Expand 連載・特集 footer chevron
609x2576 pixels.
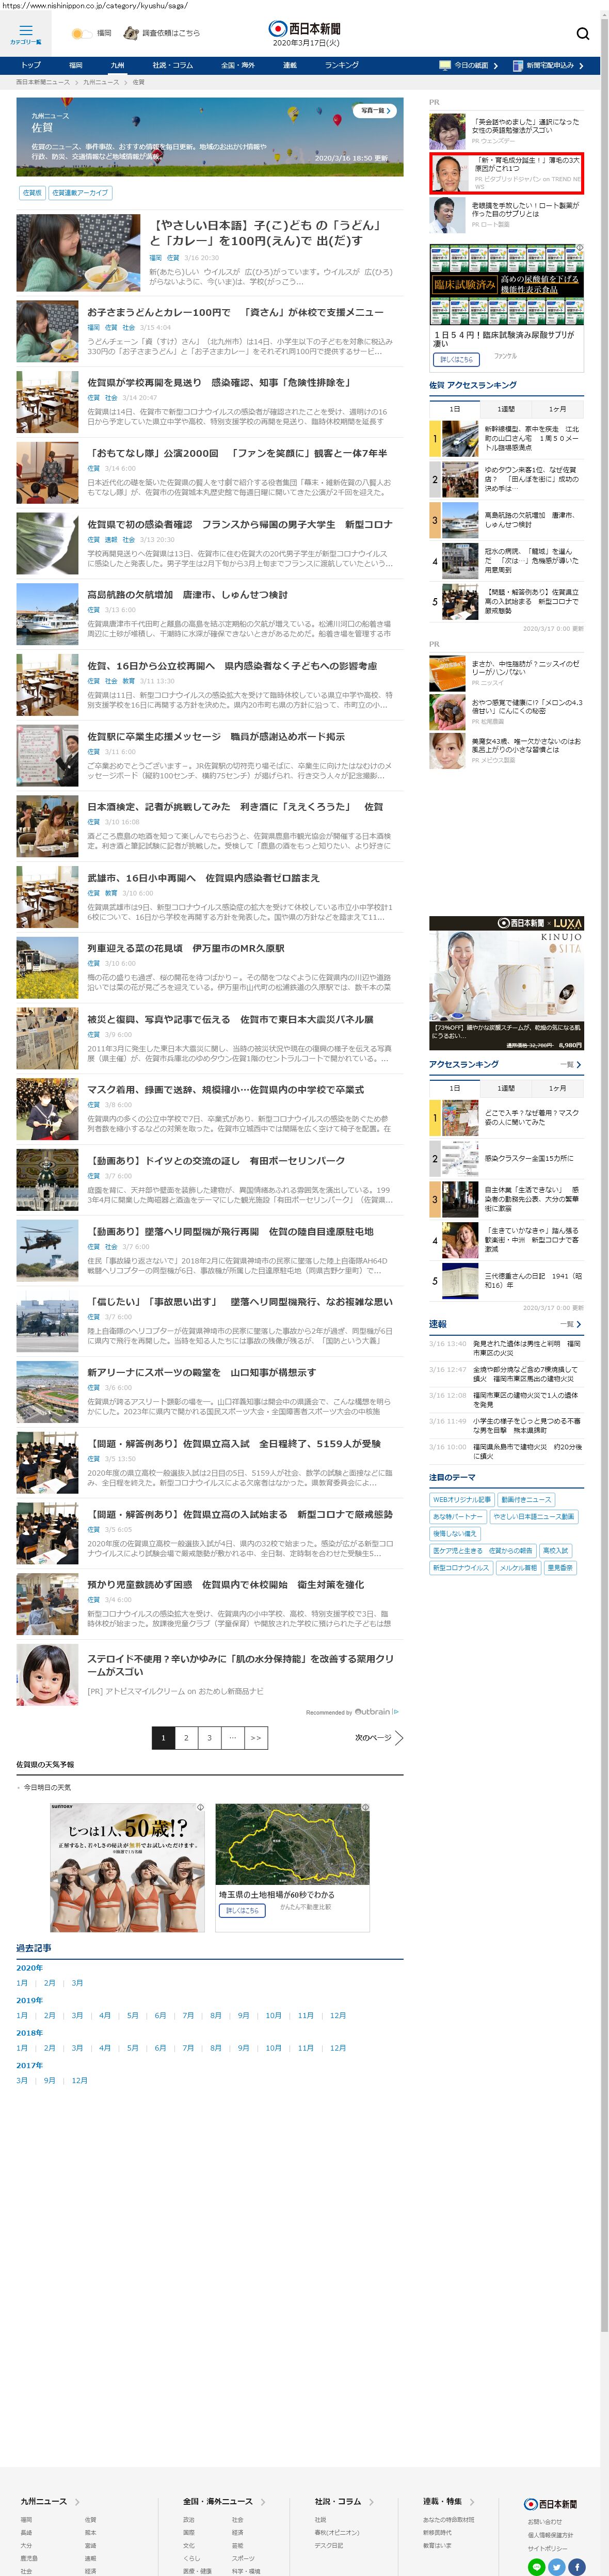pyautogui.click(x=473, y=2501)
